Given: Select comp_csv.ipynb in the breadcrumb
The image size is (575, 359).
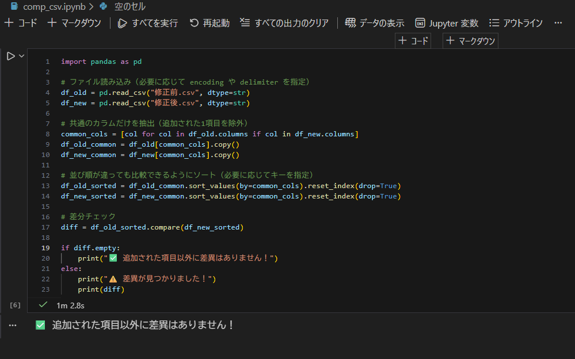Looking at the screenshot, I should 46,7.
